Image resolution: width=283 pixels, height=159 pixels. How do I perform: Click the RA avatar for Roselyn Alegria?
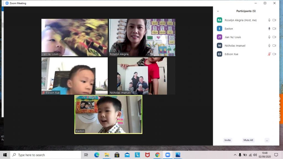219,20
